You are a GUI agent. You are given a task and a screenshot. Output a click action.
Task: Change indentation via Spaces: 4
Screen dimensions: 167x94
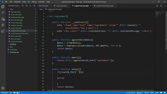(140, 93)
